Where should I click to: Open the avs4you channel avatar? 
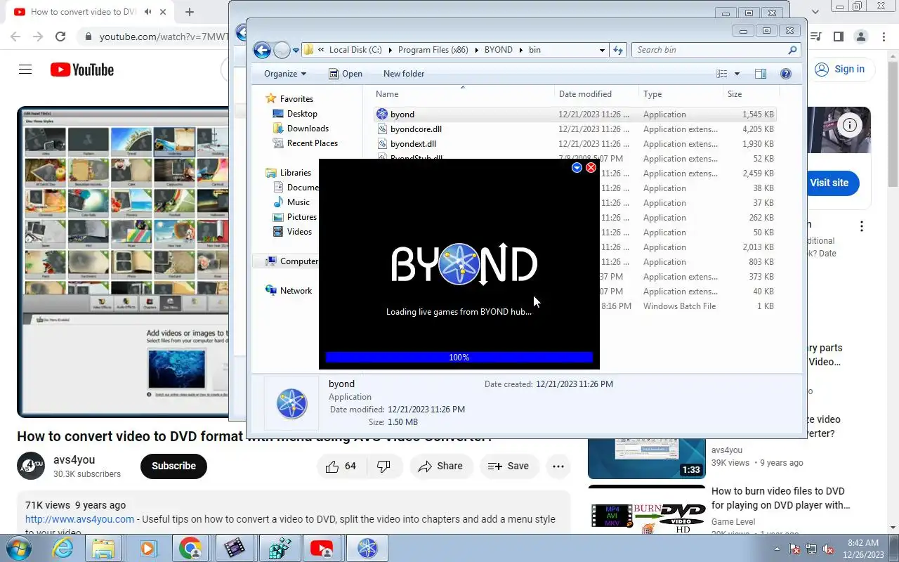[x=31, y=466]
